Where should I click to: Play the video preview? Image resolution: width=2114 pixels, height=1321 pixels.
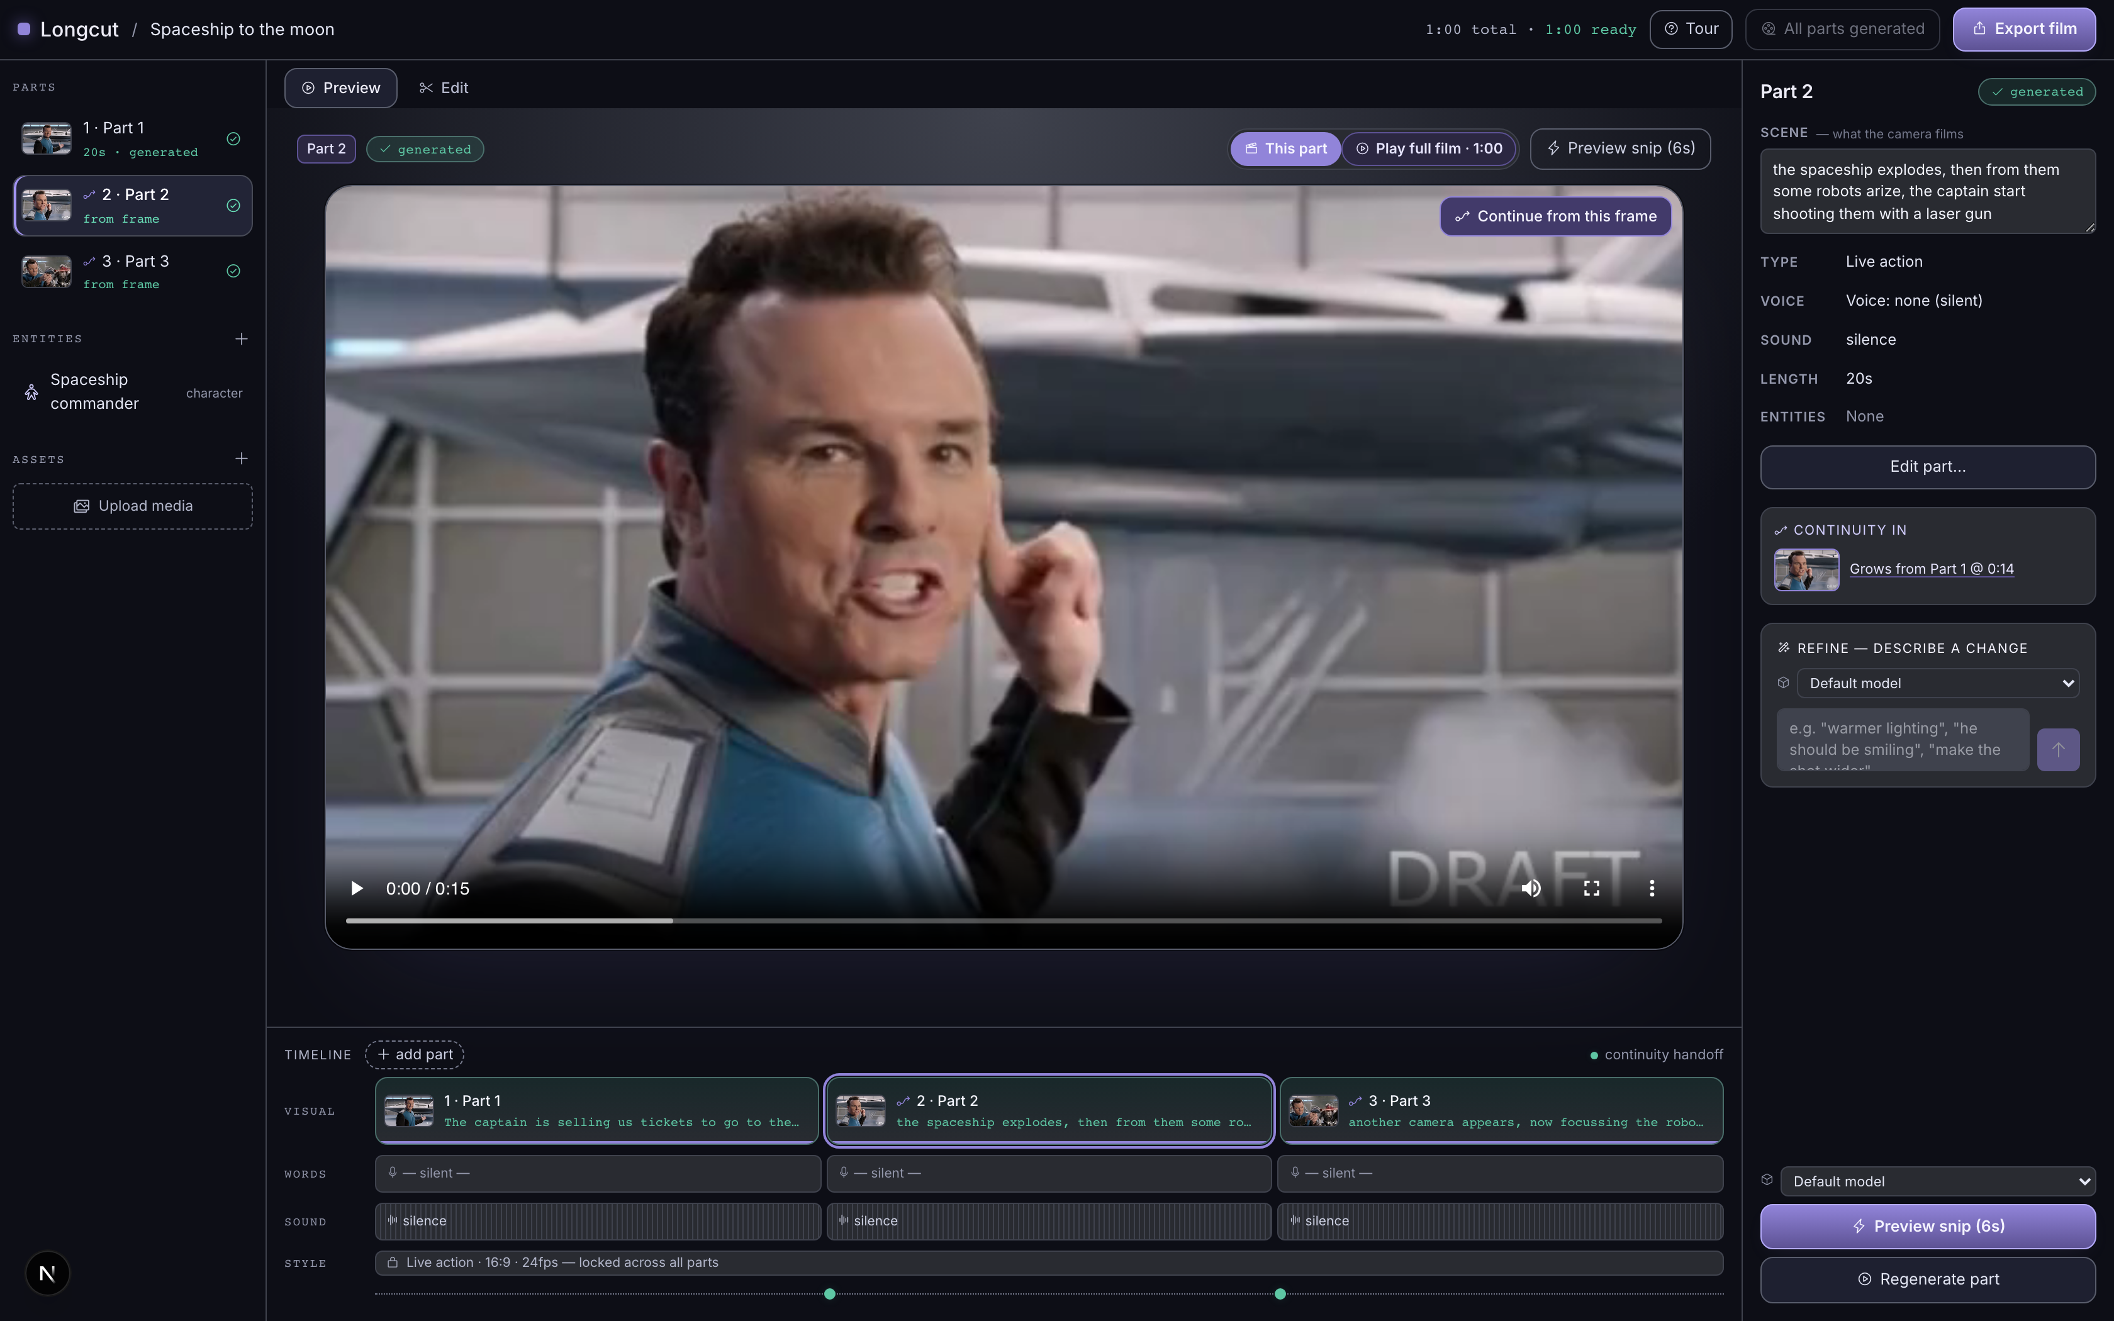356,888
